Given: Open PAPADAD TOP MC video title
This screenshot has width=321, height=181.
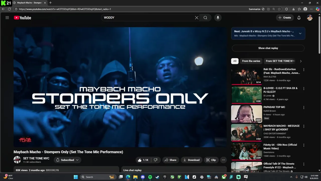Looking at the screenshot, I should point(274,107).
